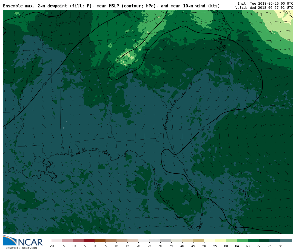The image size is (296, 251).
Task: Click the brown swatch between 0 and 5
Action: tap(100, 240)
